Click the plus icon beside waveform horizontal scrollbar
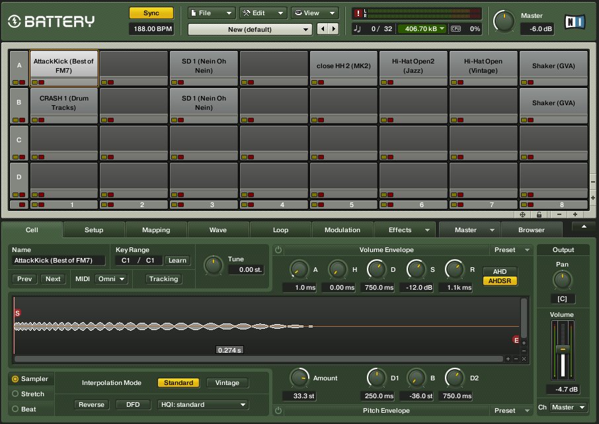Image resolution: width=599 pixels, height=424 pixels. click(508, 359)
